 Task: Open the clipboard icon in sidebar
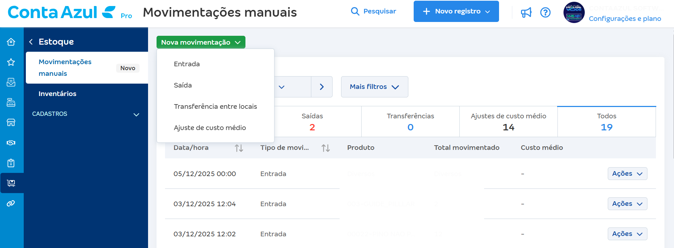point(11,163)
